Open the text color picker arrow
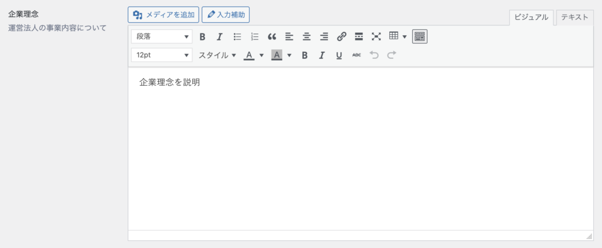 tap(262, 55)
